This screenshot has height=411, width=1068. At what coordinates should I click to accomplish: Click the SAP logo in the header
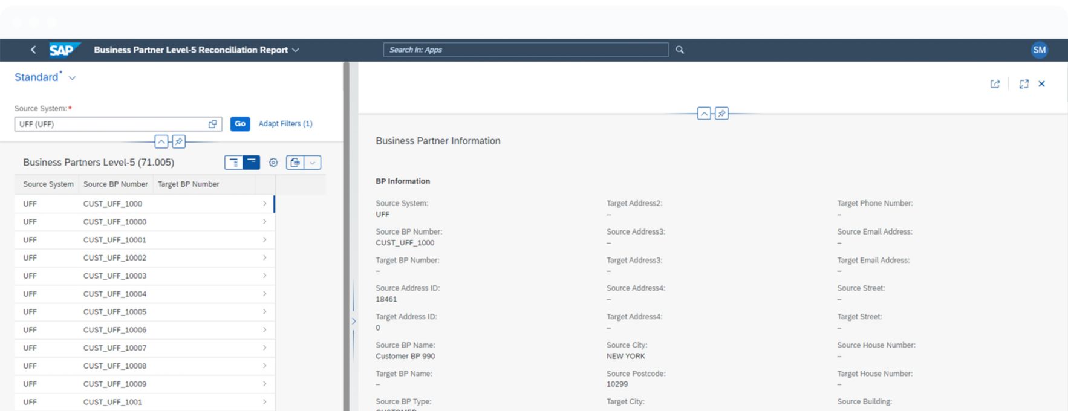63,50
